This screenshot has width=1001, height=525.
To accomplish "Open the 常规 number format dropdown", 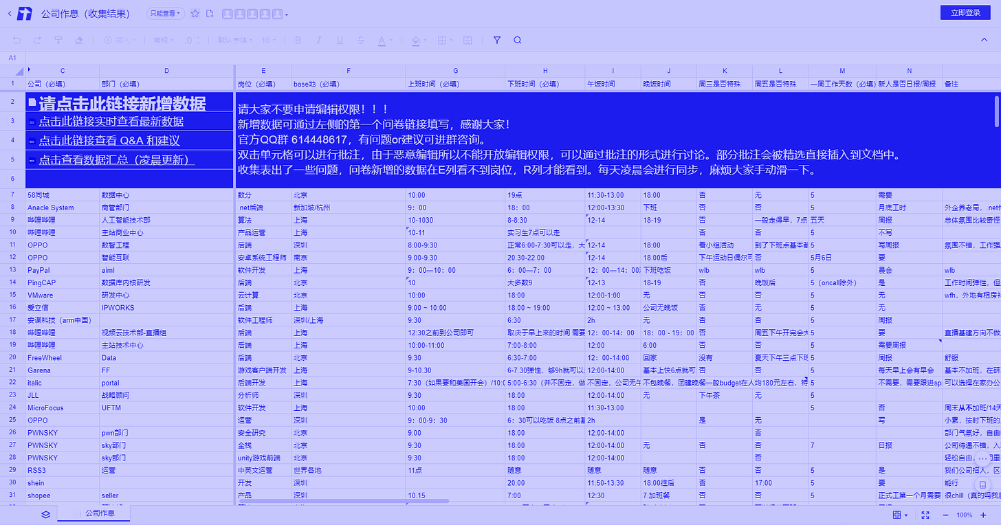I will click(x=164, y=41).
